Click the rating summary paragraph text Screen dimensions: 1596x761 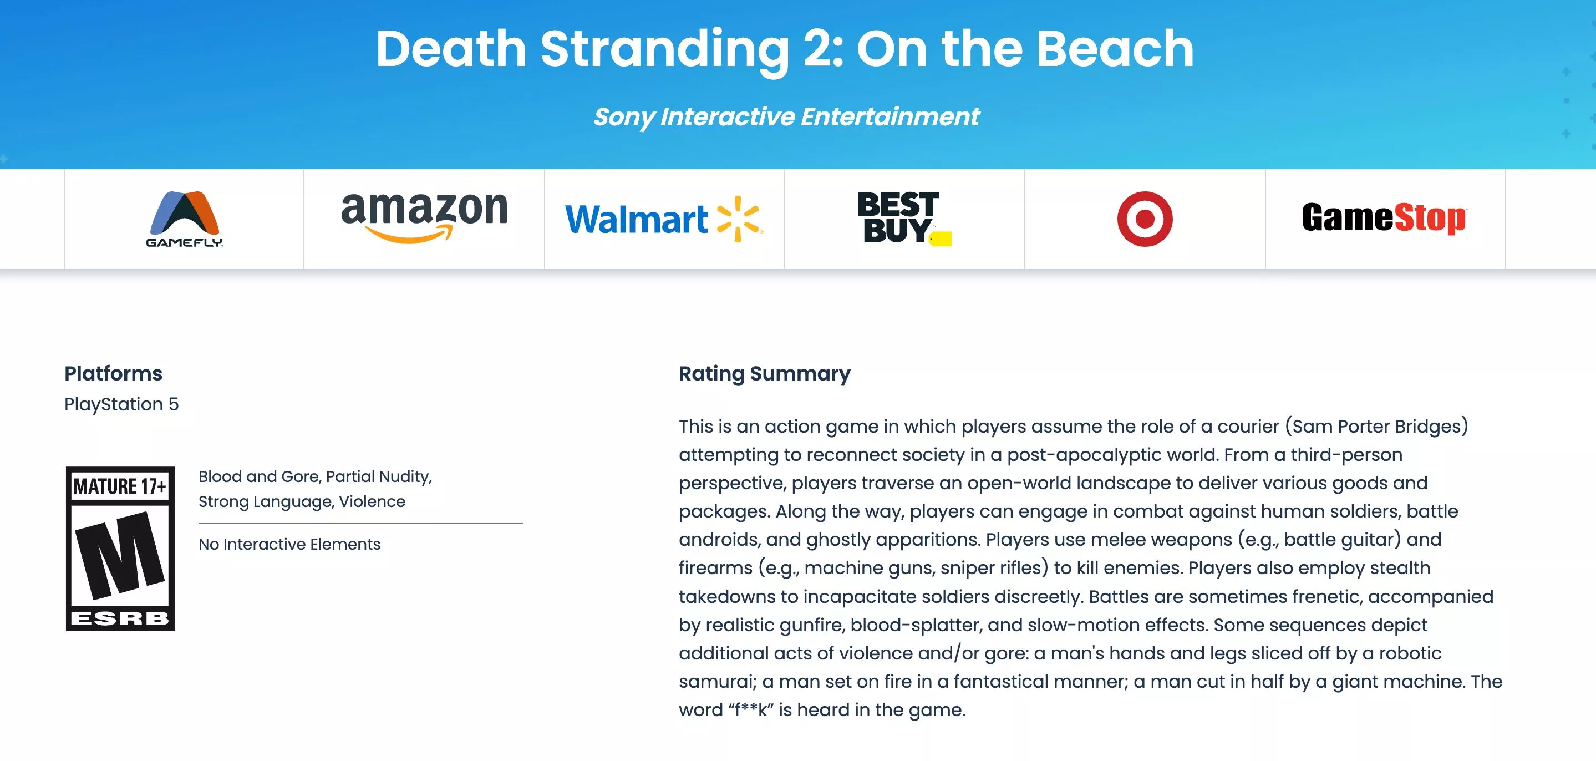pos(1090,567)
